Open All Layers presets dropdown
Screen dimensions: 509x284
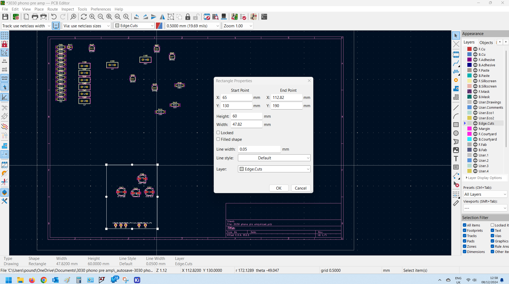coord(485,194)
